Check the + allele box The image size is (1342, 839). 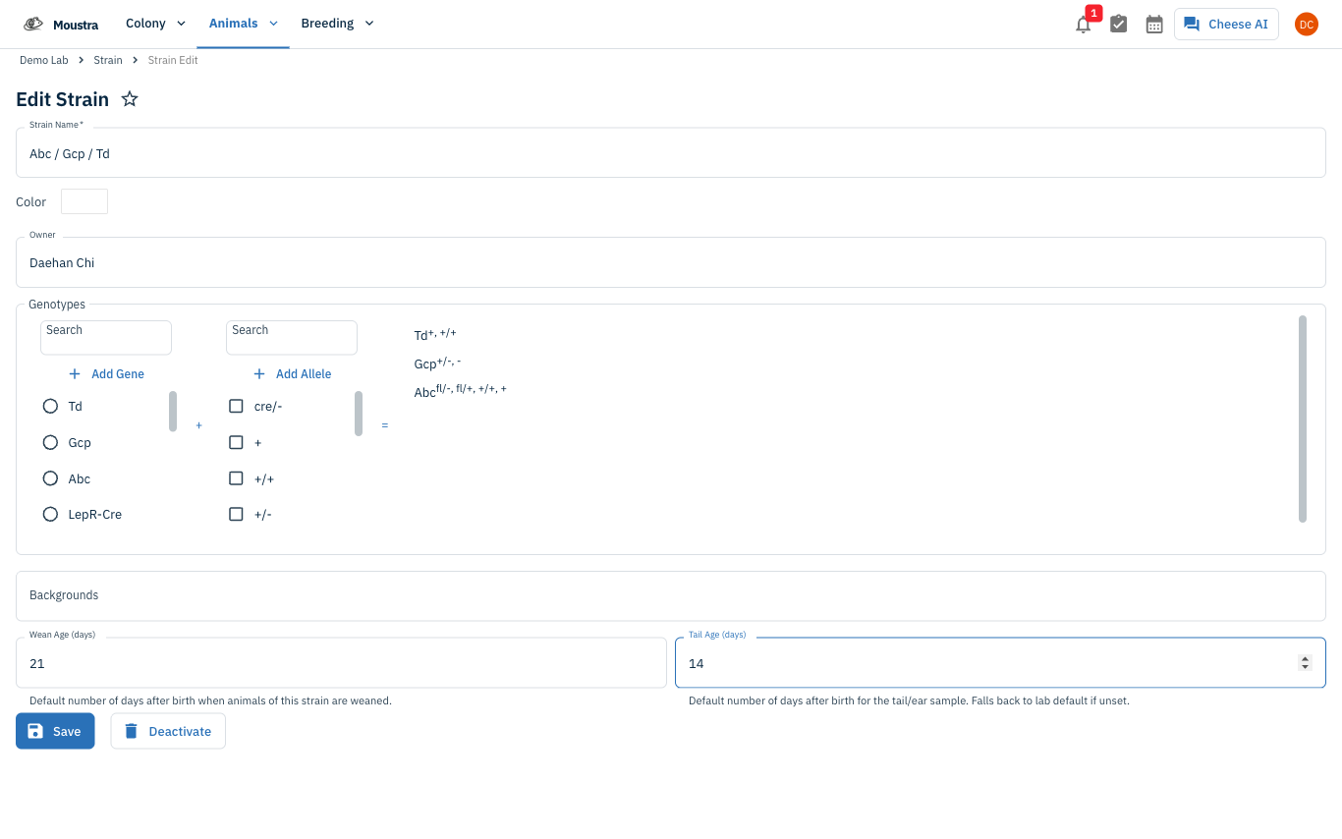click(236, 443)
